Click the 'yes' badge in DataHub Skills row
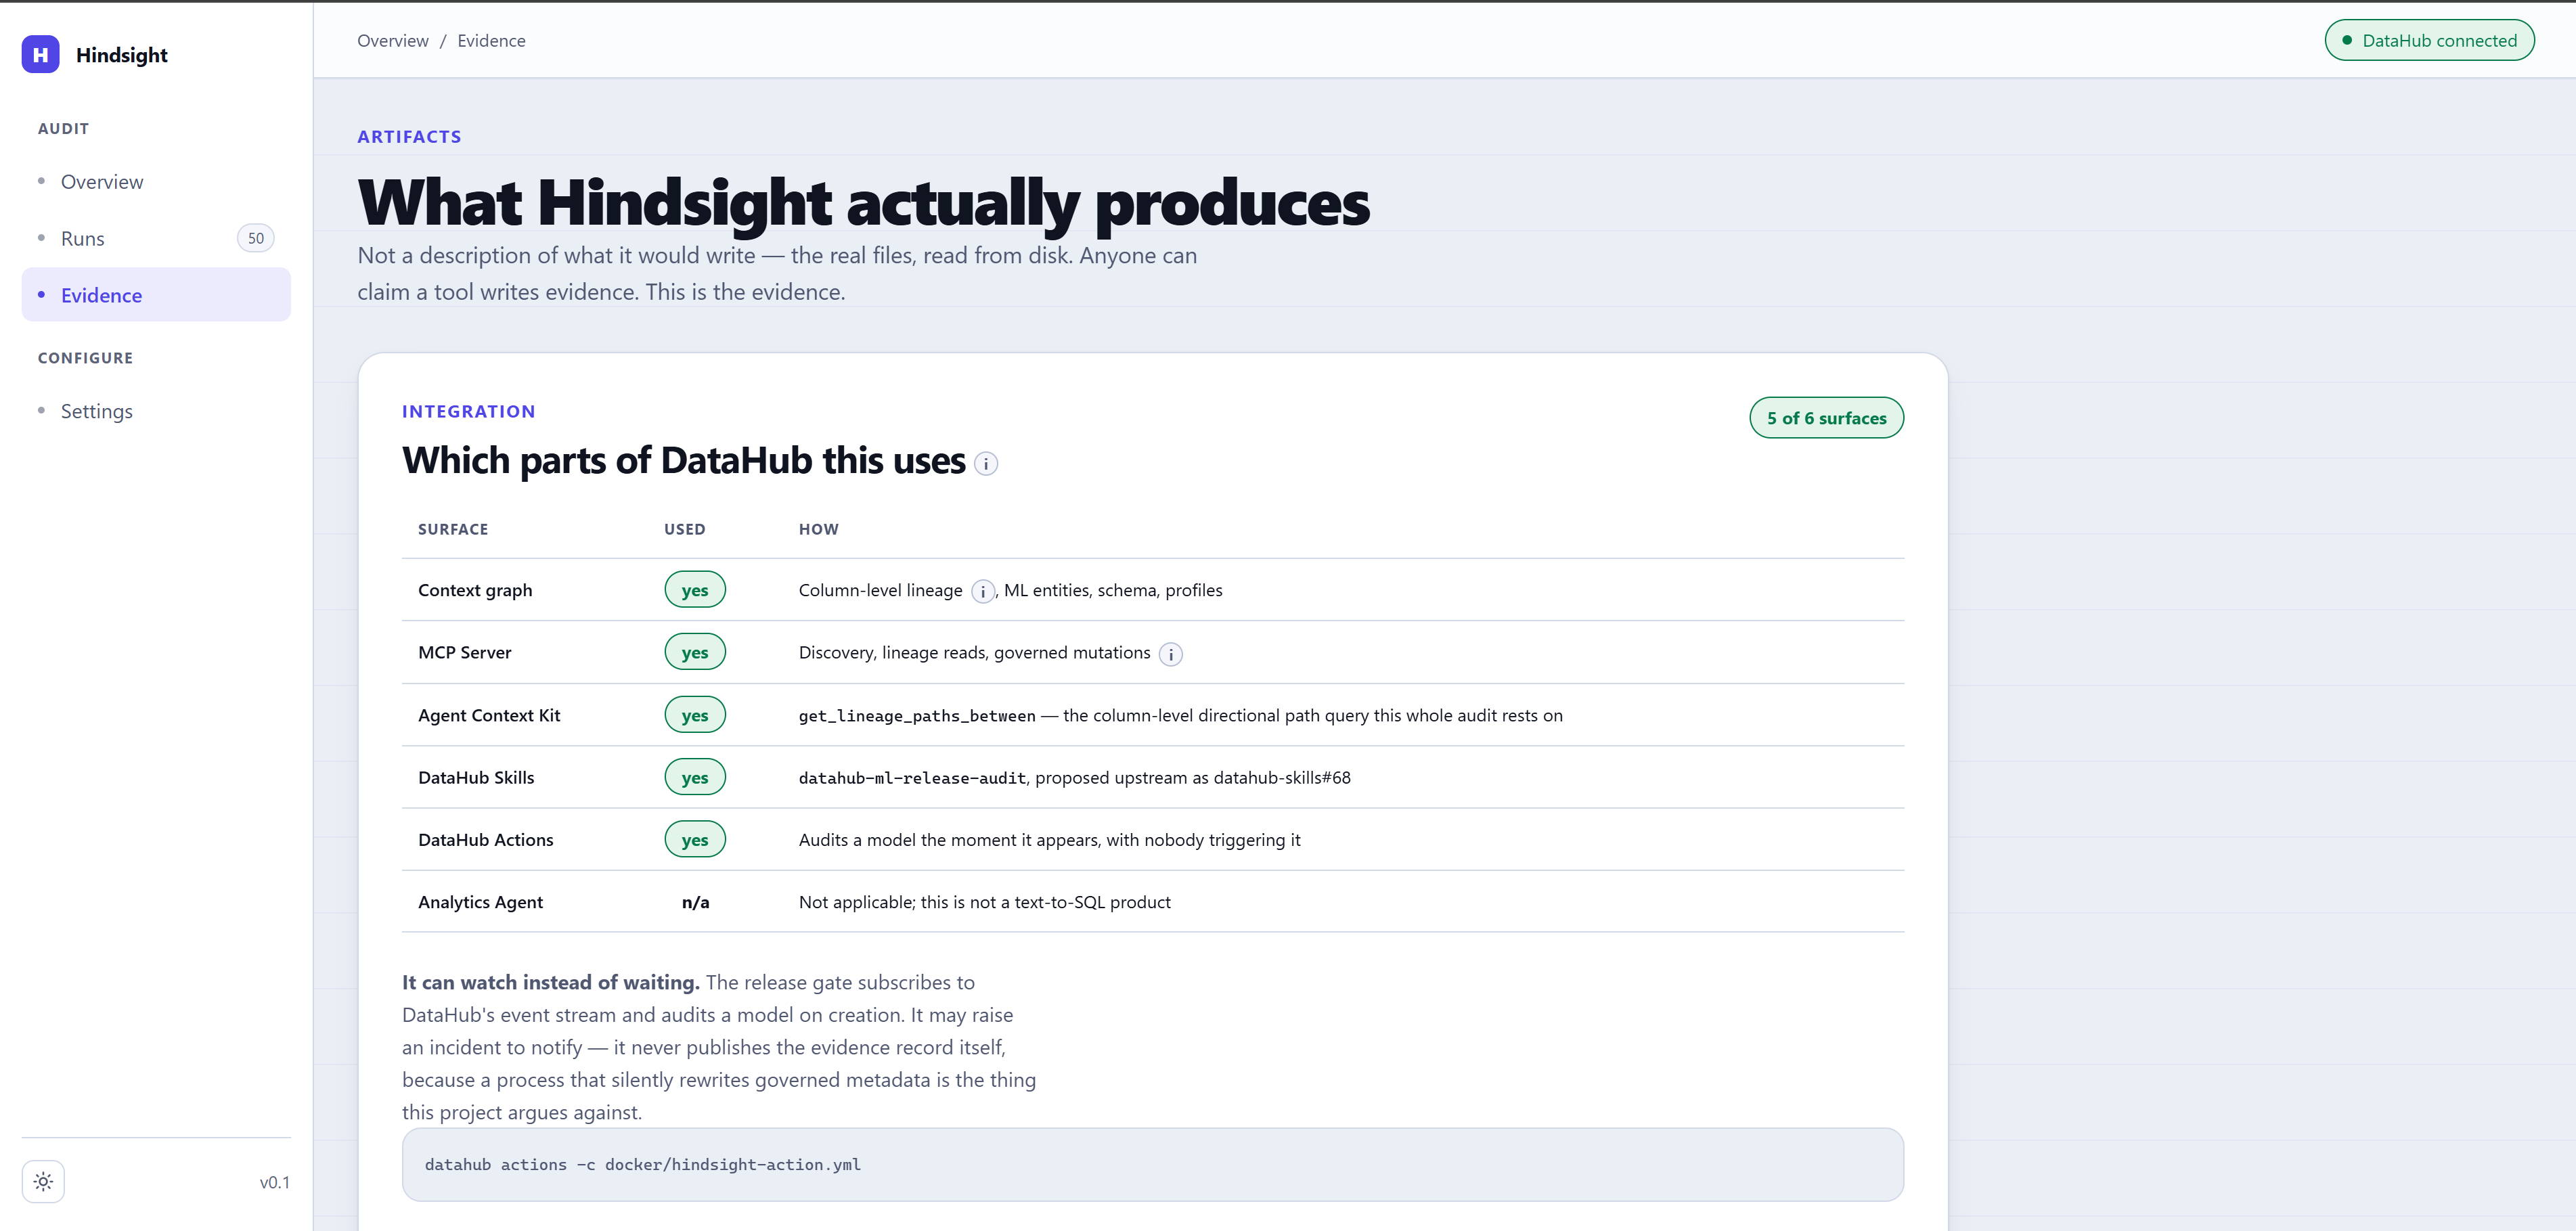 click(695, 777)
